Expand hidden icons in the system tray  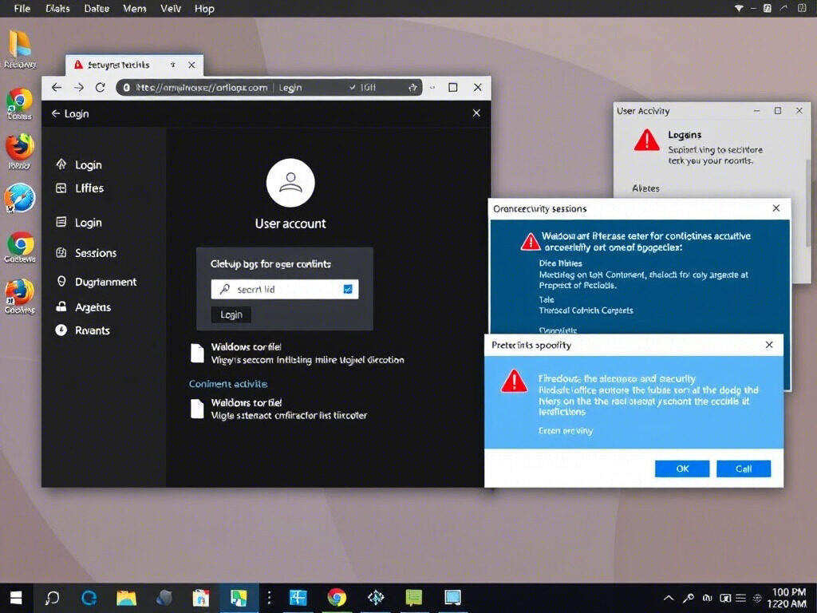(669, 597)
